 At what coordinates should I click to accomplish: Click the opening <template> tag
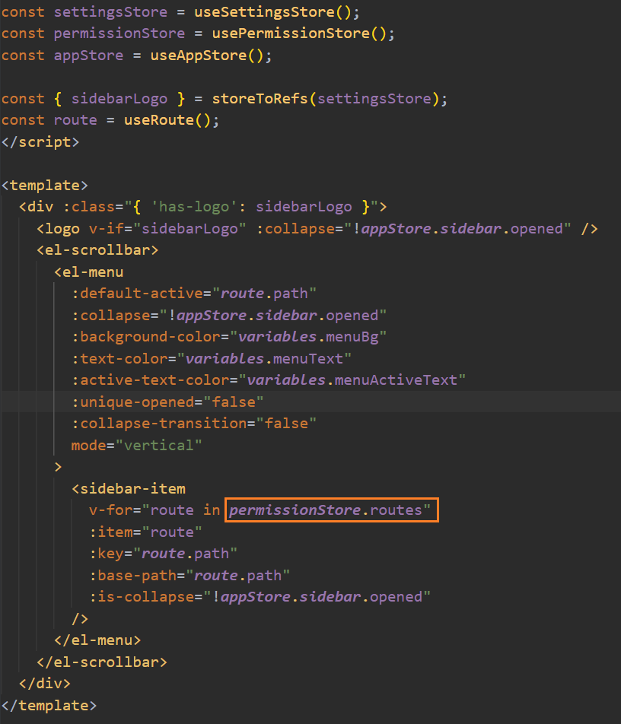coord(45,185)
